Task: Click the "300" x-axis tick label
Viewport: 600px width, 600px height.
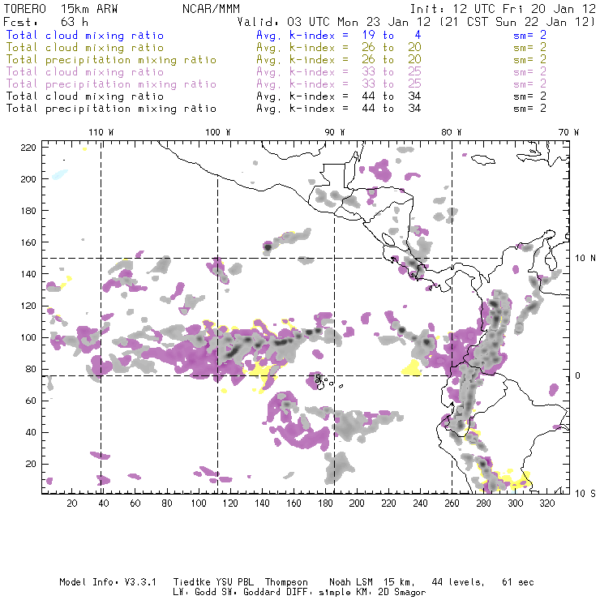Action: (516, 503)
